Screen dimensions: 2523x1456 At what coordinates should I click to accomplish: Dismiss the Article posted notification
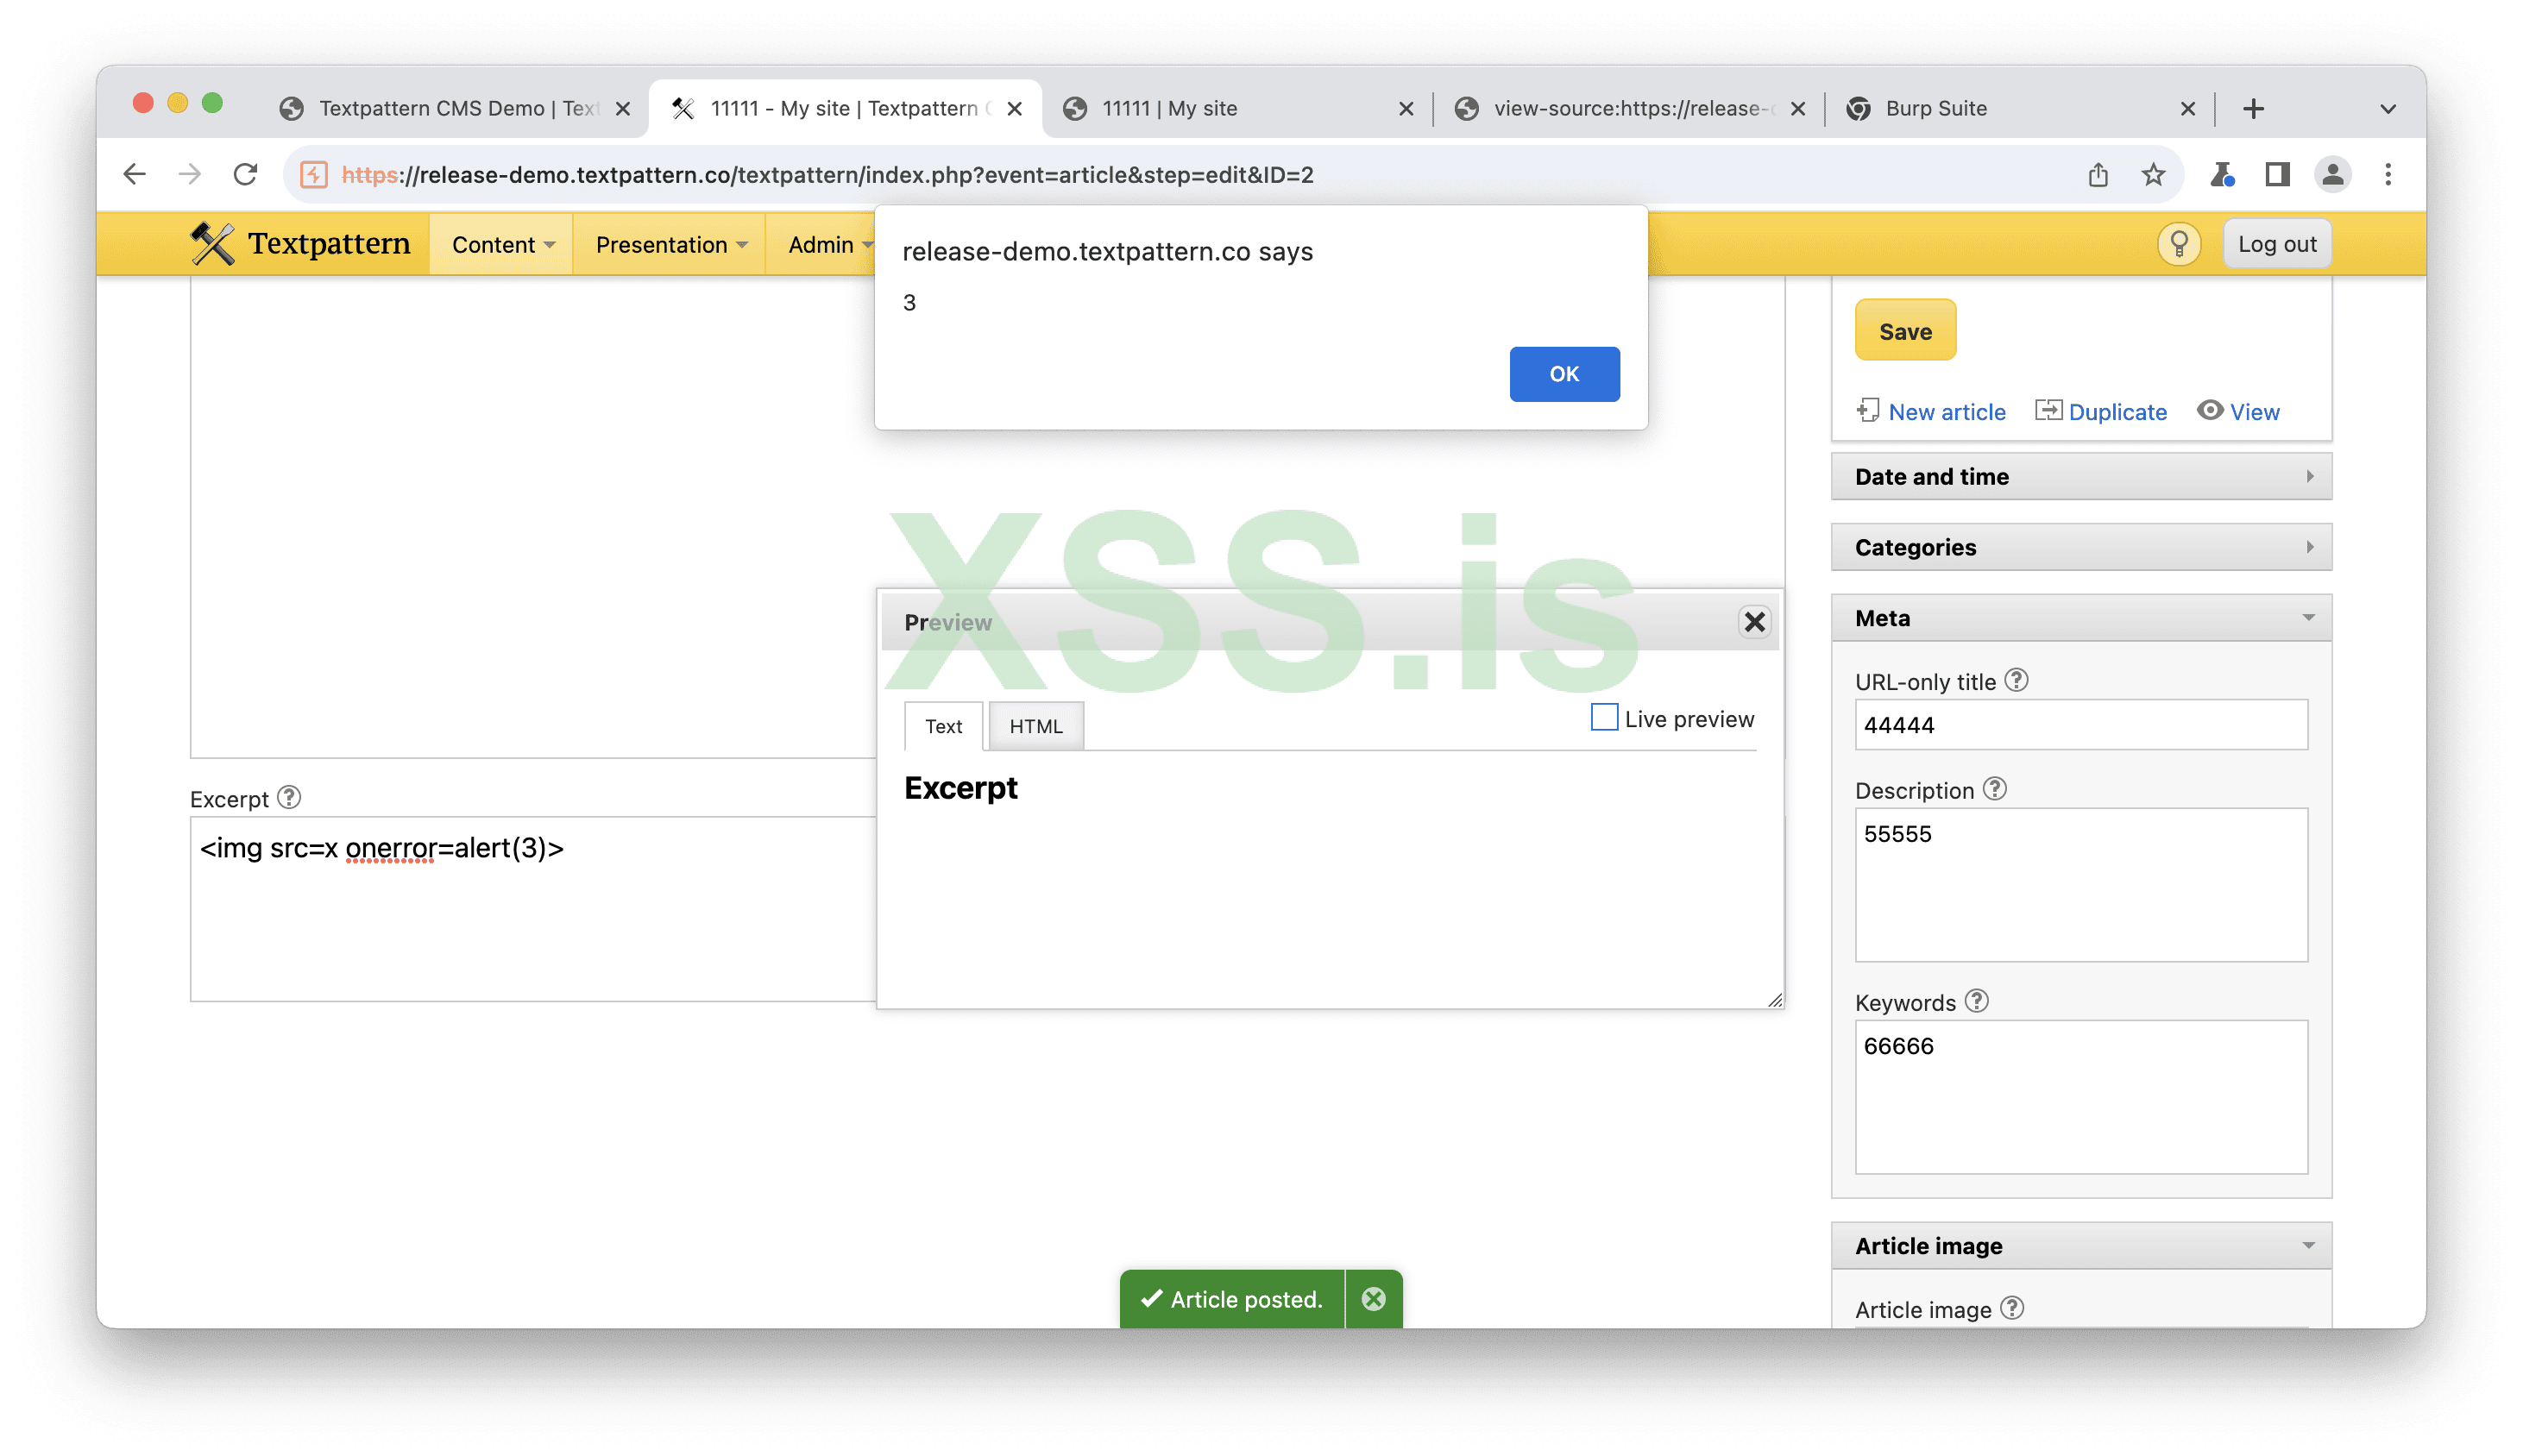1374,1299
